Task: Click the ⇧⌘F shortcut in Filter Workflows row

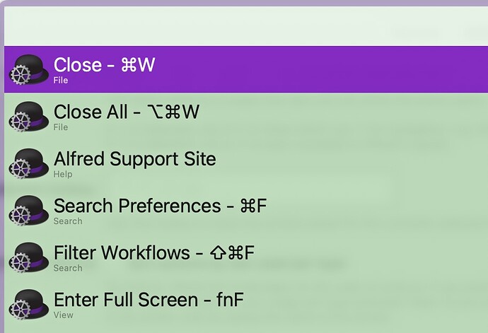Action: [232, 252]
